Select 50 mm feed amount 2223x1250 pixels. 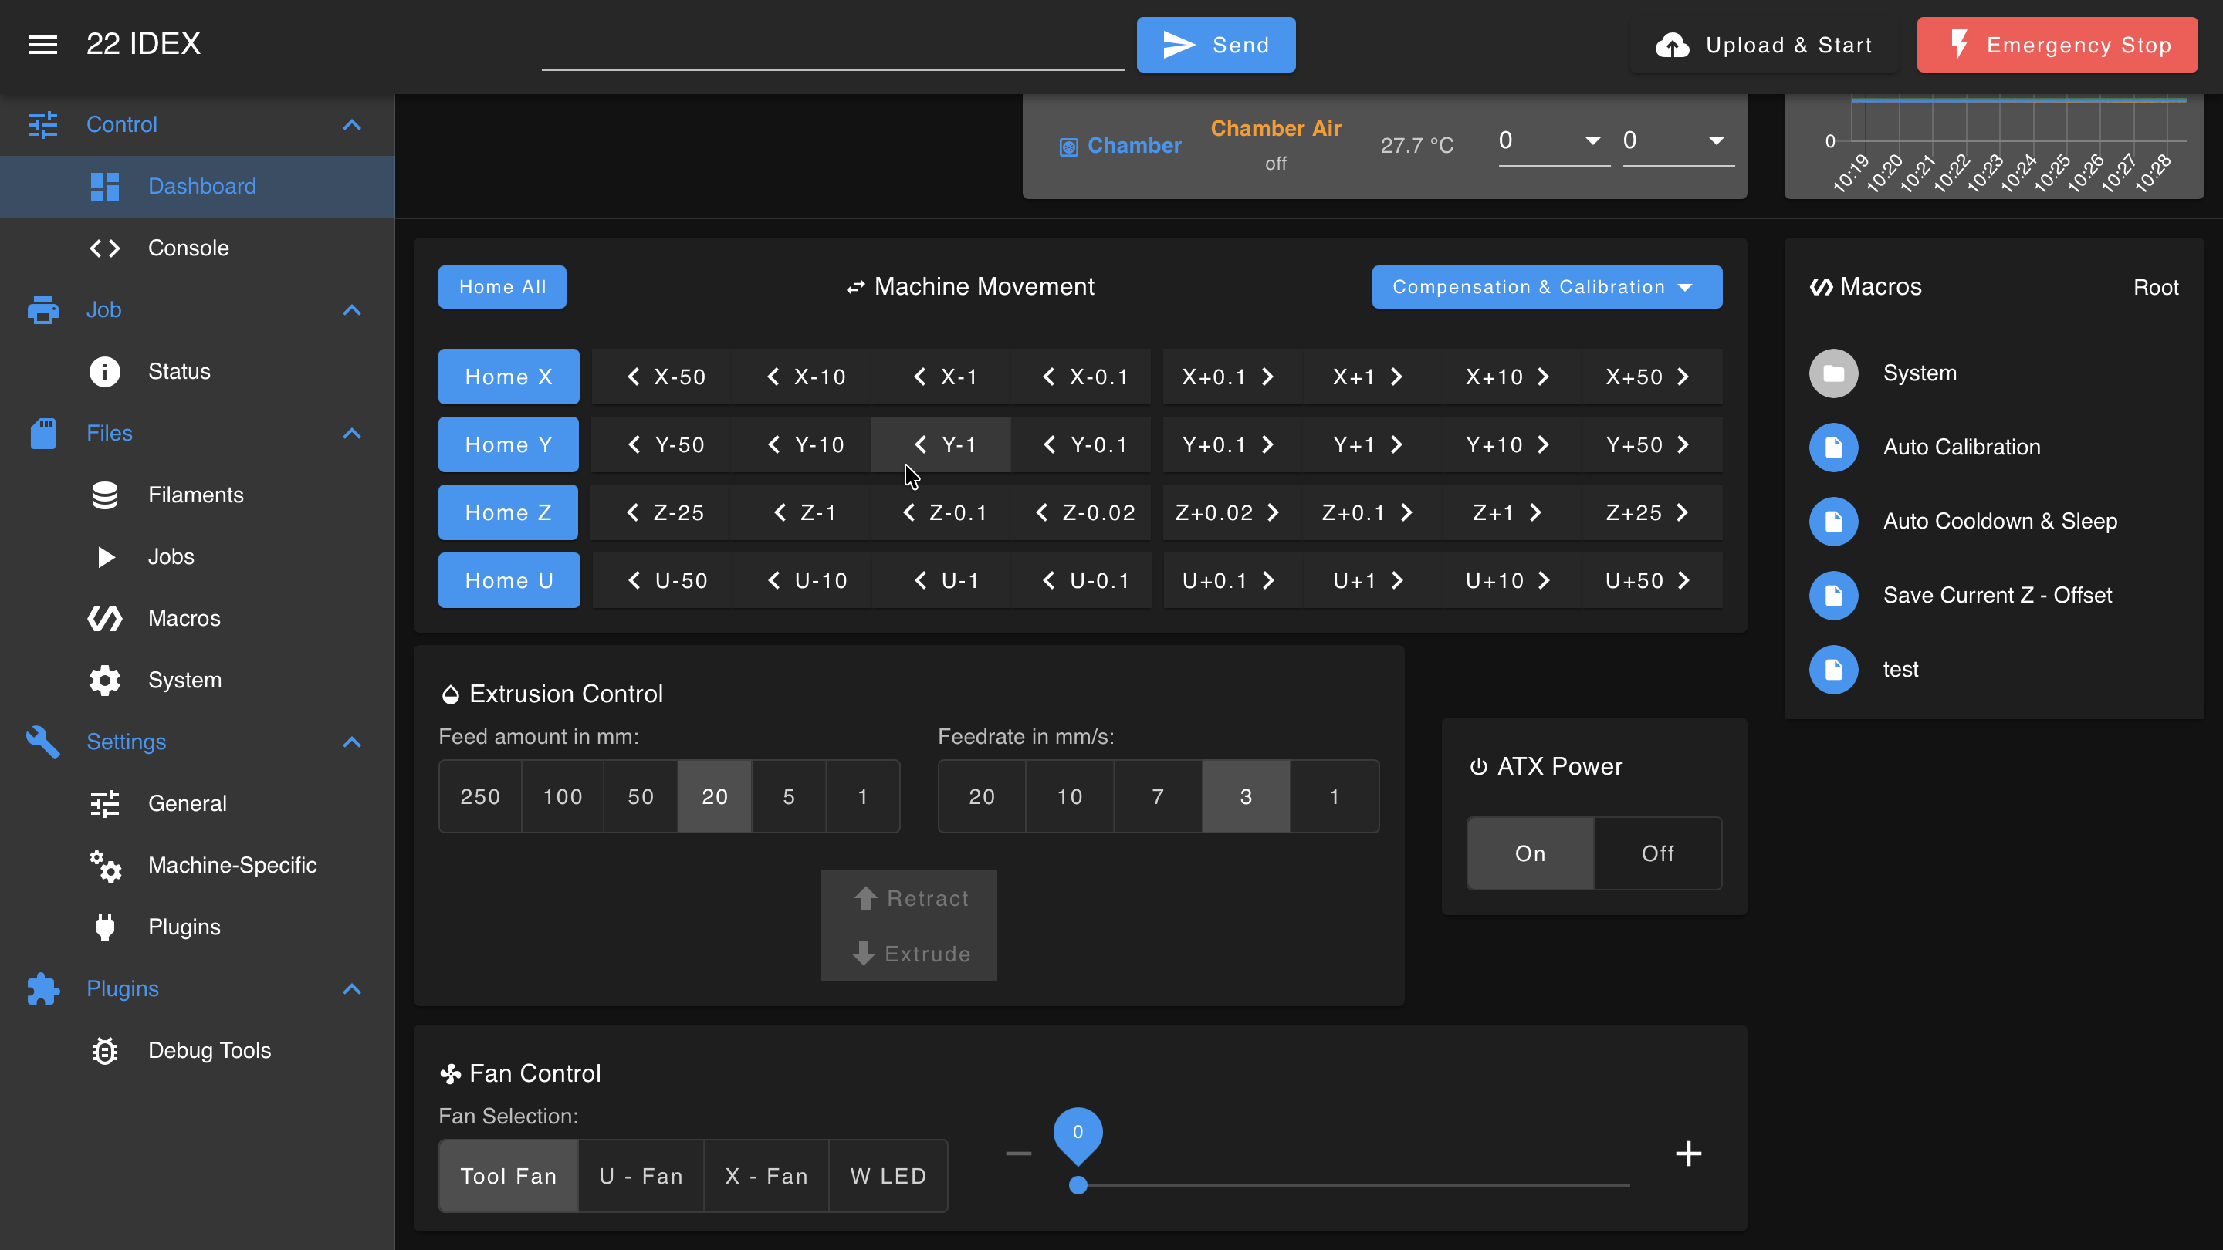click(641, 797)
